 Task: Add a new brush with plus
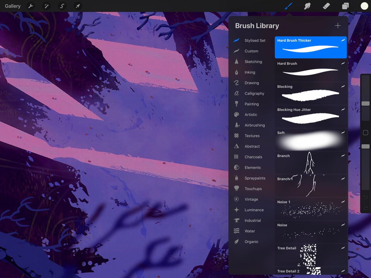tap(338, 25)
